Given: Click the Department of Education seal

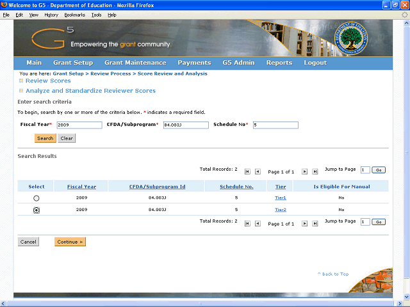Looking at the screenshot, I should click(x=351, y=38).
